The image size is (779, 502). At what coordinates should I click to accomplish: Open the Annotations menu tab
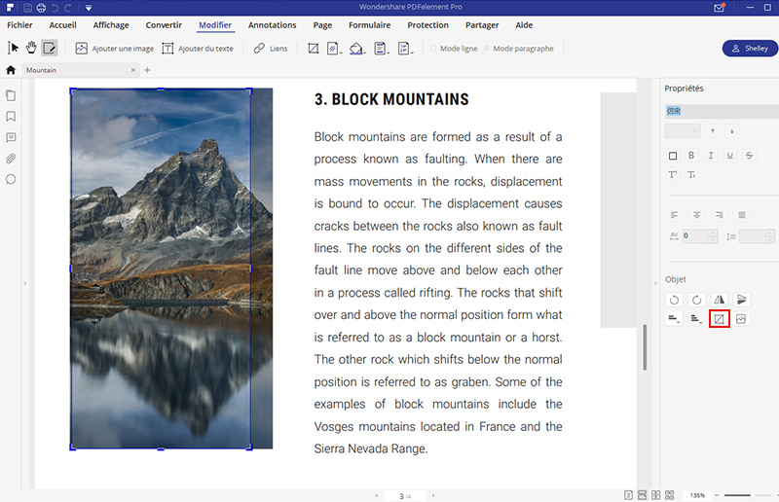(x=273, y=25)
